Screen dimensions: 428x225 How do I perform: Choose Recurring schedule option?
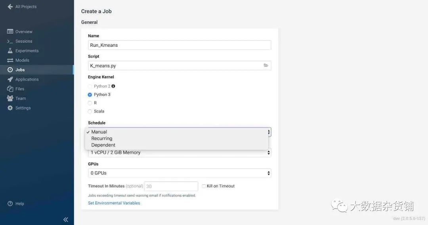click(177, 138)
